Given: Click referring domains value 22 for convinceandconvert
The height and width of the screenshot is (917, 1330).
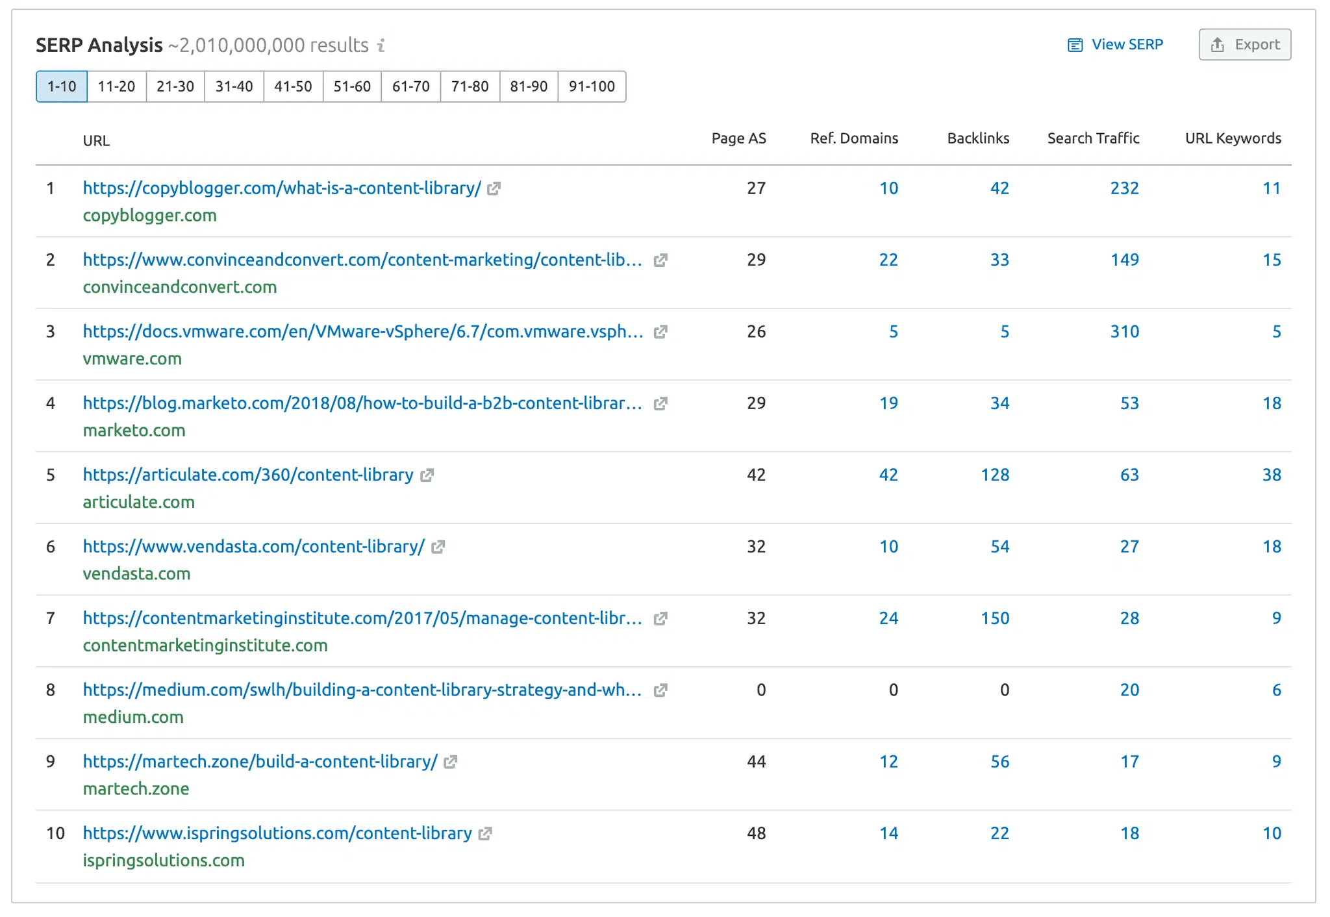Looking at the screenshot, I should (x=888, y=260).
